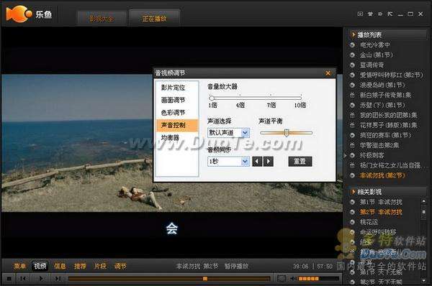Mute the speaker volume icon
Viewport: 432px width, 286px height.
tap(293, 279)
